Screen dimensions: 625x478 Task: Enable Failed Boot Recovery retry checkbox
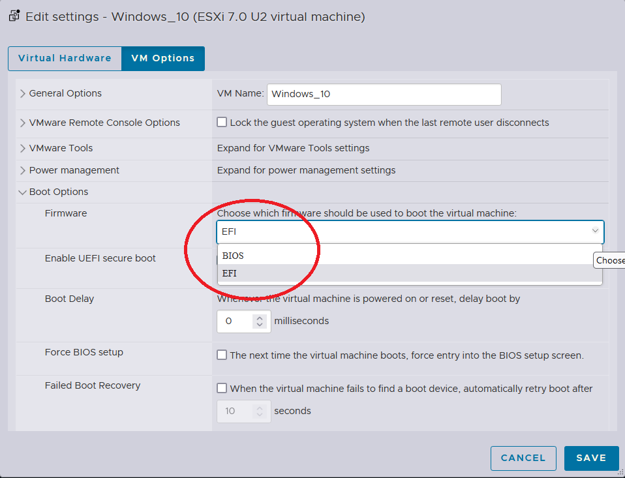click(222, 388)
